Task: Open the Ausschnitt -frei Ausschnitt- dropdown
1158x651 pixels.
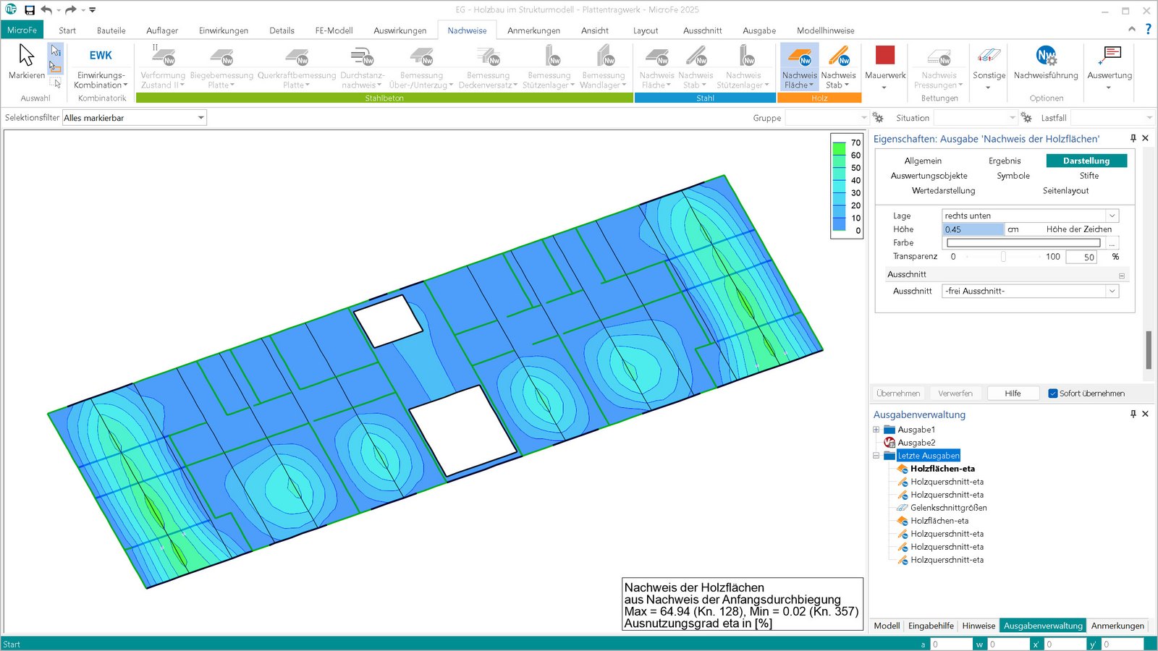Action: 1112,291
